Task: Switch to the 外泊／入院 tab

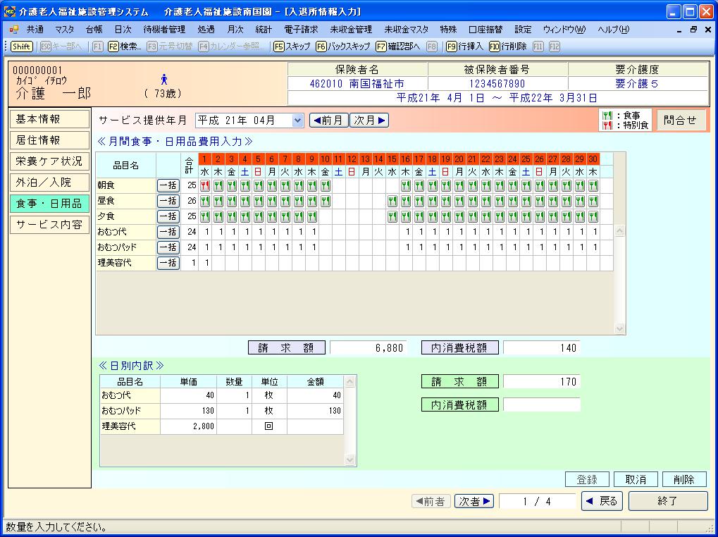Action: pyautogui.click(x=49, y=183)
